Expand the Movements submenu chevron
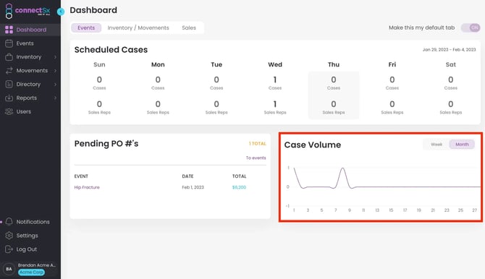 coord(55,70)
